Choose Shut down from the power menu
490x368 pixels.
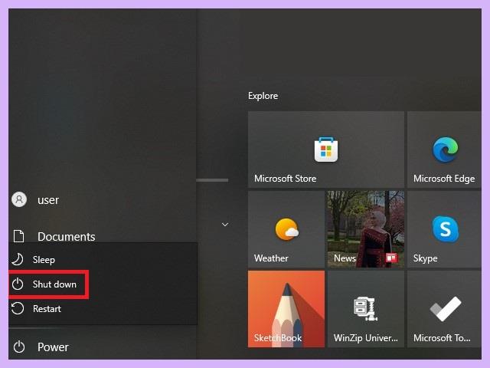[x=103, y=284]
